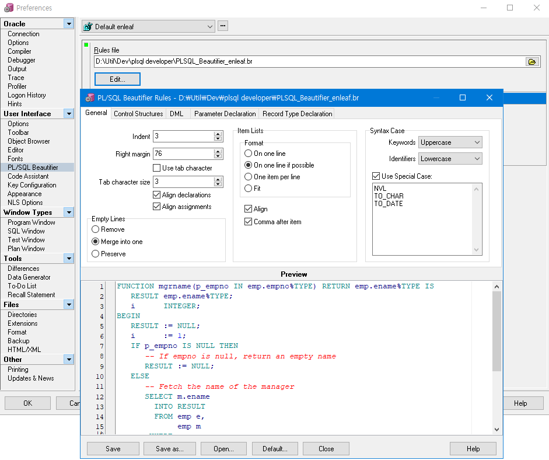This screenshot has width=549, height=460.
Task: Increment Indent value using its up arrow
Action: point(218,133)
